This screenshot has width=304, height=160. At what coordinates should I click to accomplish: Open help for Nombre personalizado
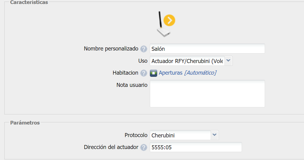pos(143,49)
